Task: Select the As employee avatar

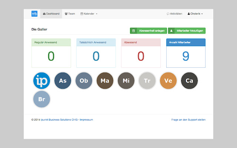Action: click(x=63, y=81)
